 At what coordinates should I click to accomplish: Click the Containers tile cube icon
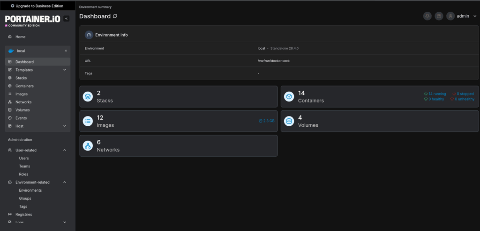(x=289, y=97)
